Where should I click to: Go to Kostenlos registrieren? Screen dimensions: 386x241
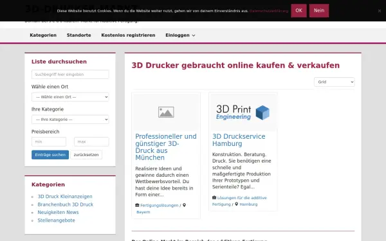click(x=128, y=35)
